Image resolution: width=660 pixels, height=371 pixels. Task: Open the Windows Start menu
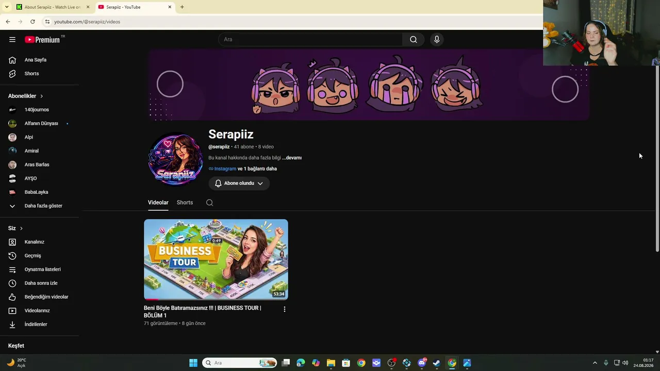[x=193, y=363]
